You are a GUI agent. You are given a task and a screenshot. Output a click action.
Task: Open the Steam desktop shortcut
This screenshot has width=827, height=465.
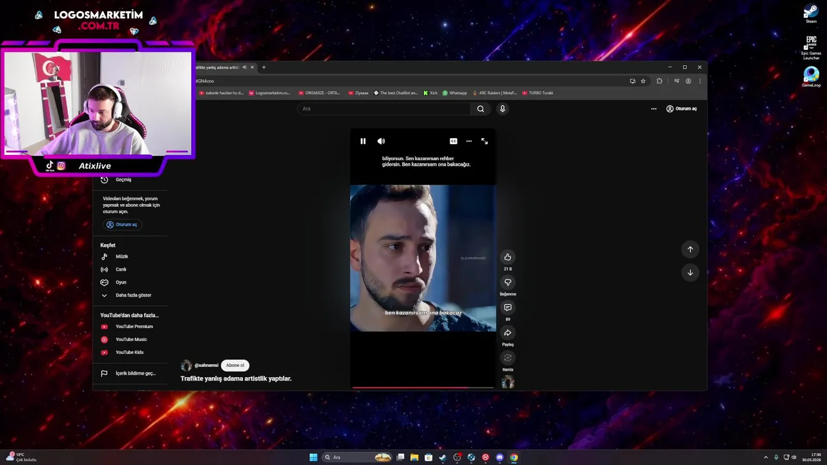[x=811, y=14]
